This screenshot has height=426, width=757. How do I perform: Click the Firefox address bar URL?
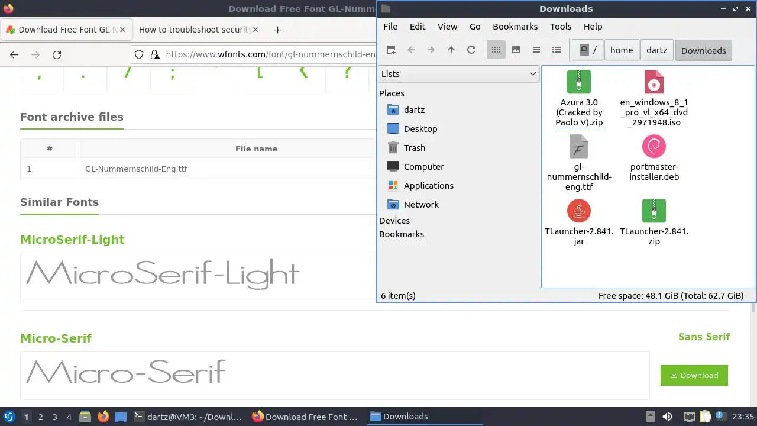tap(271, 54)
